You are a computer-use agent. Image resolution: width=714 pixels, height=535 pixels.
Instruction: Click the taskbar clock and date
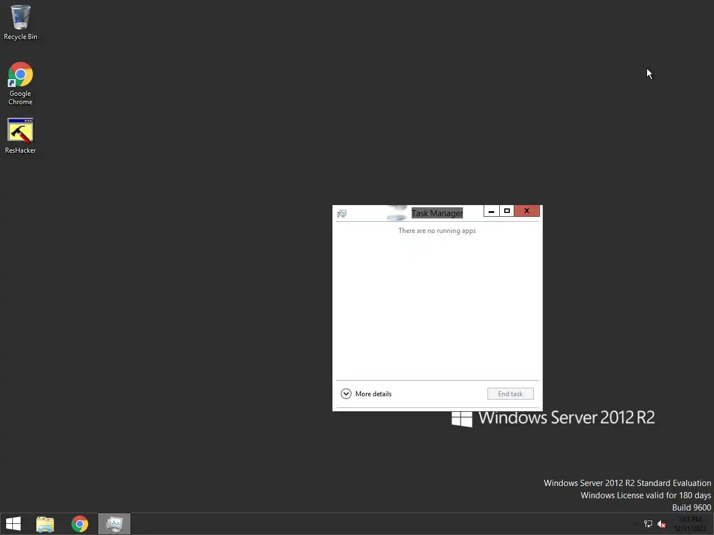tap(690, 524)
